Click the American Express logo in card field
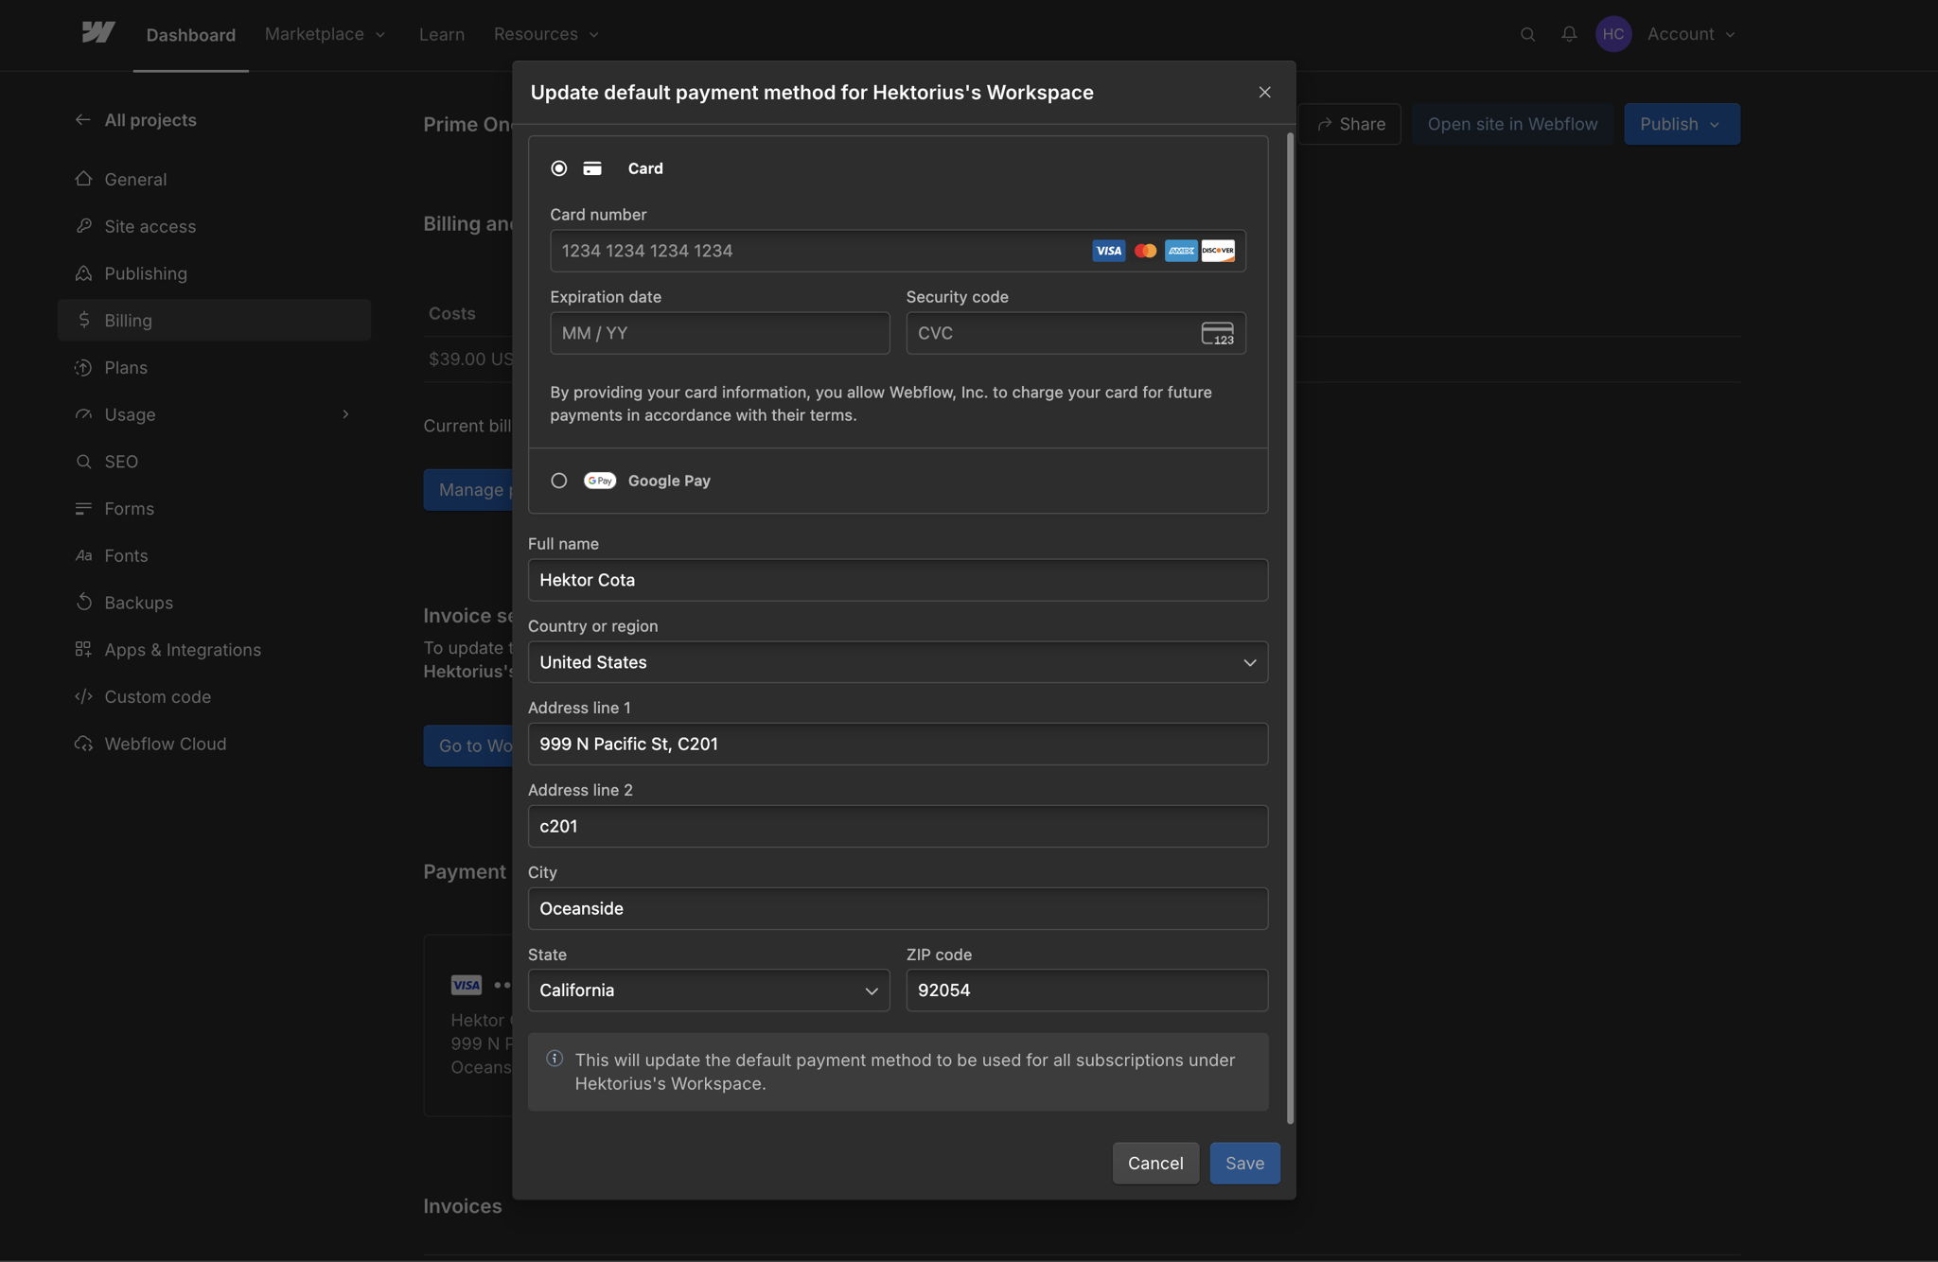1938x1262 pixels. (1181, 251)
